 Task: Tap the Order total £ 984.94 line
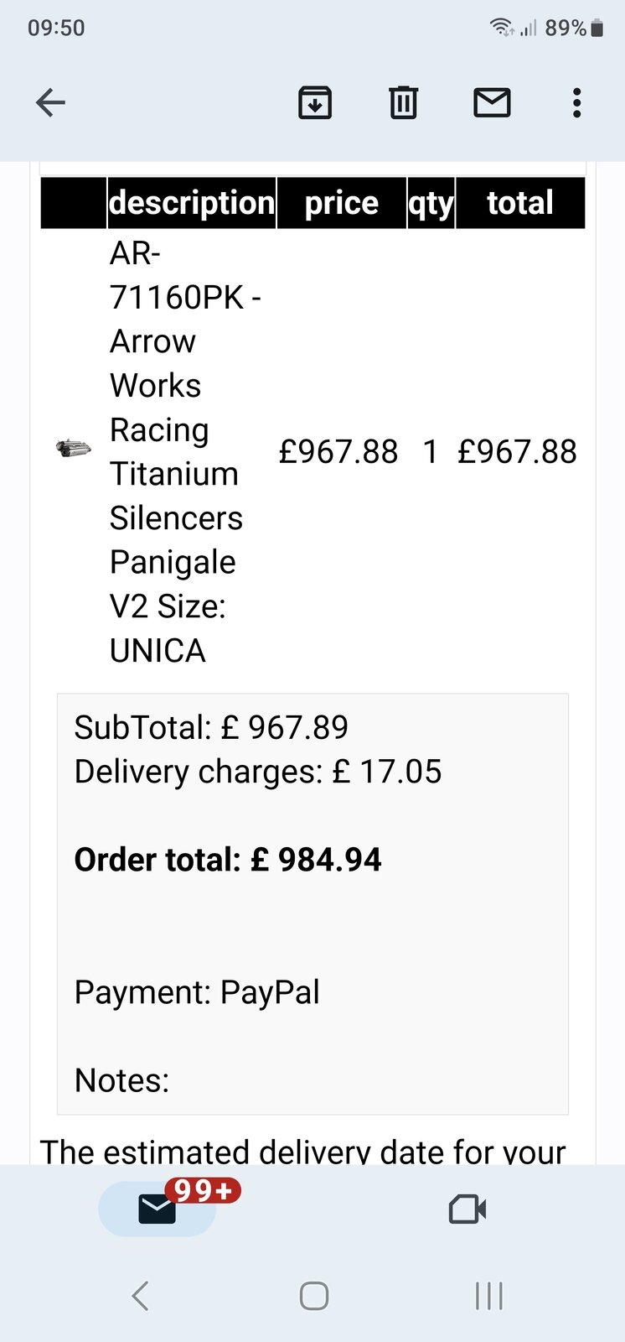[228, 860]
